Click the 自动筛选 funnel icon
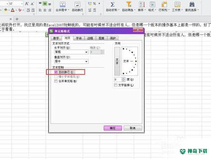This screenshot has width=211, height=159. coord(129,5)
